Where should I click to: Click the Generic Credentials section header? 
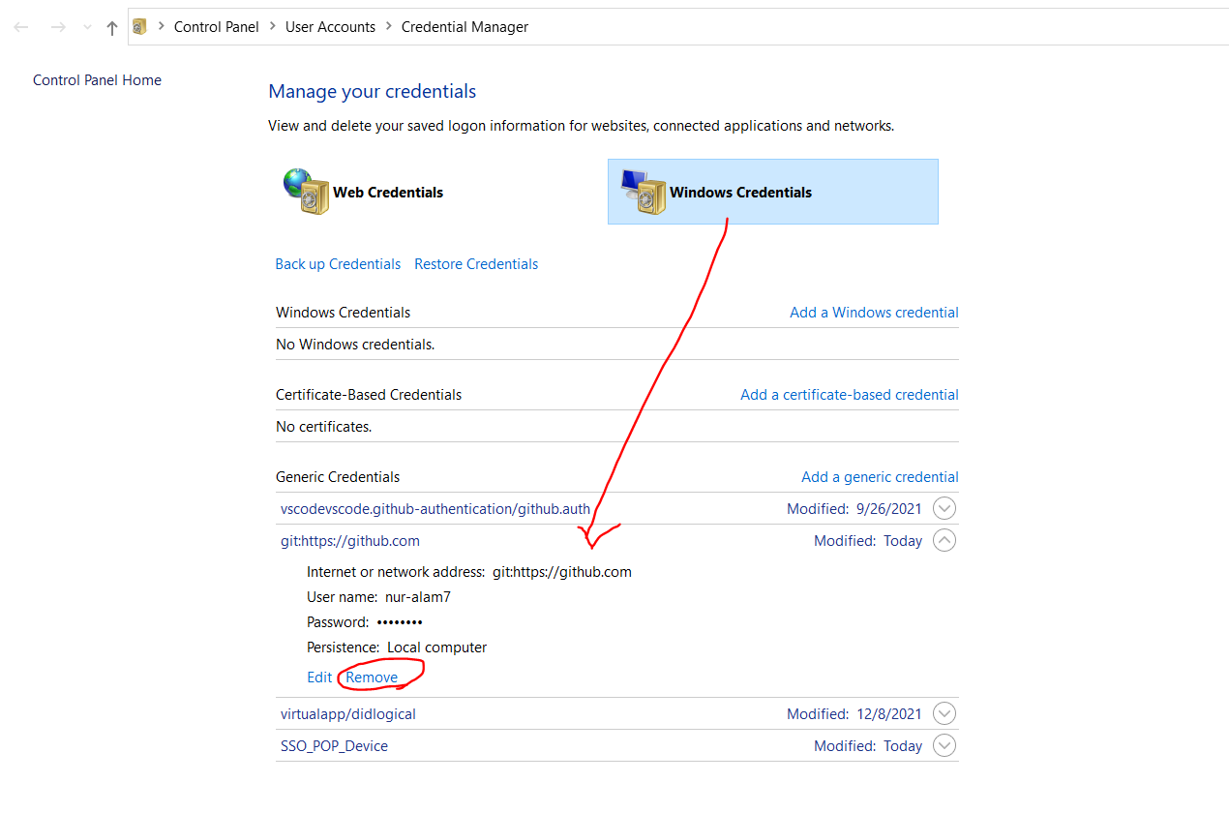(338, 477)
